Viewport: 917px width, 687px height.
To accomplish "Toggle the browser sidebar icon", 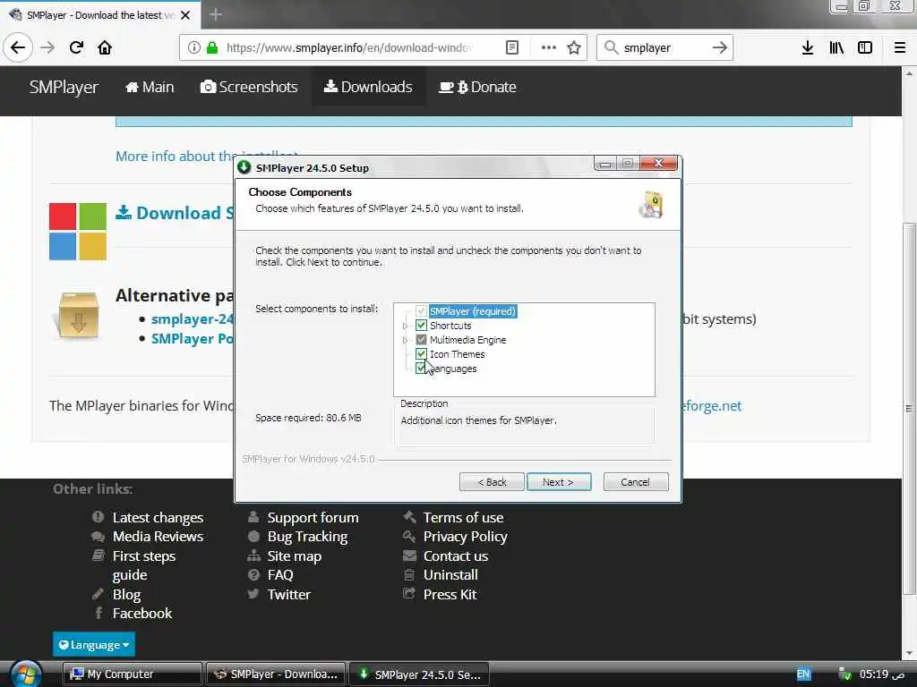I will click(x=865, y=48).
